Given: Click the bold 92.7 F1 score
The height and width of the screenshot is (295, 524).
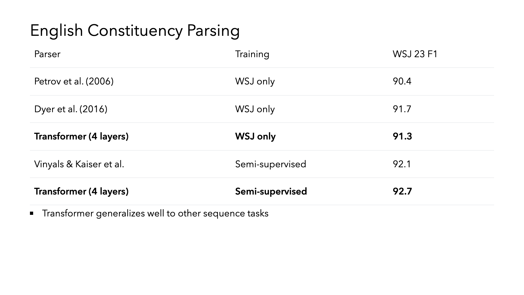Looking at the screenshot, I should coord(402,192).
